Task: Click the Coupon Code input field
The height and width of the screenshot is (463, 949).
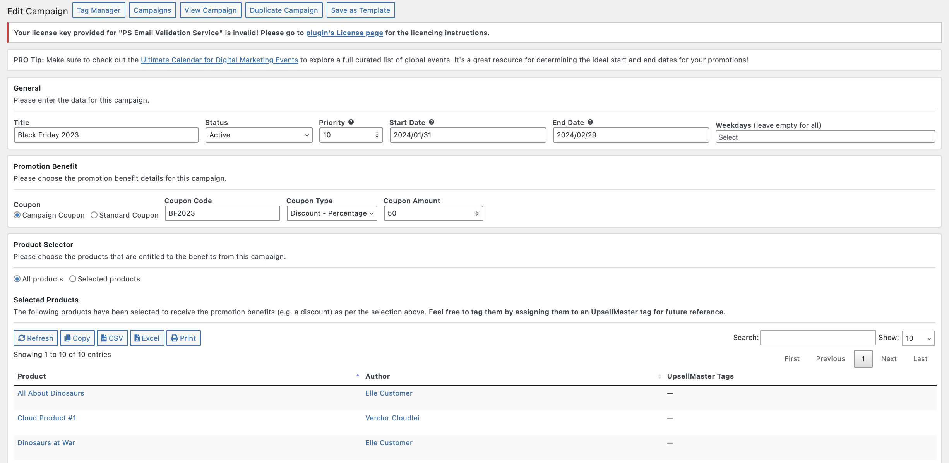Action: [222, 213]
